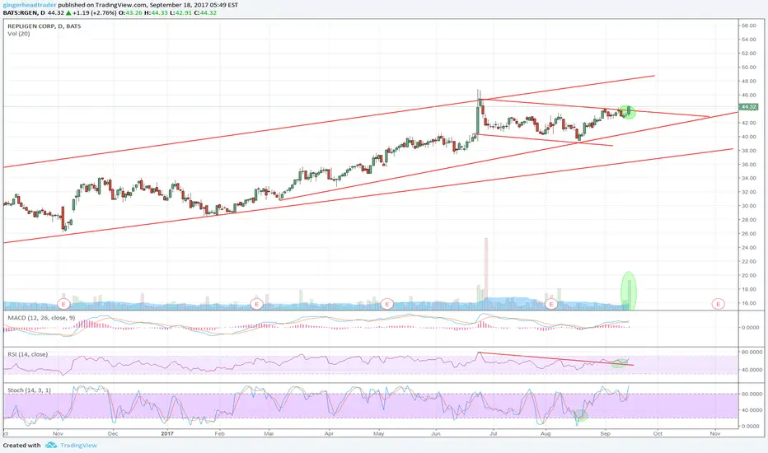Click the Apr label on time axis

coord(329,433)
